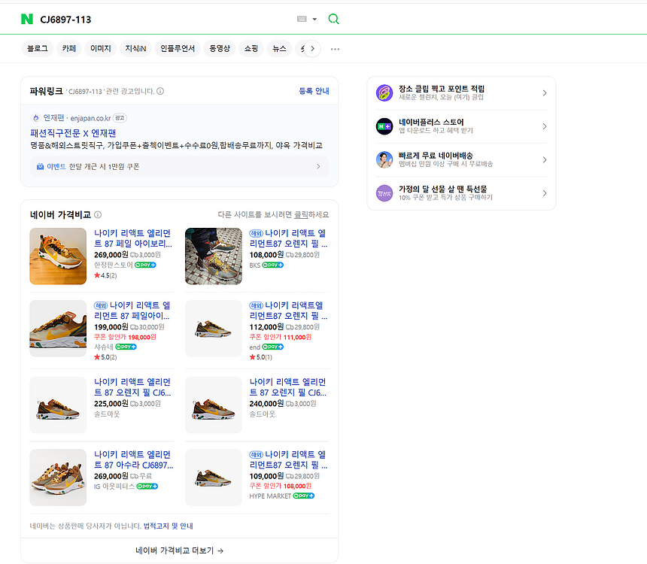This screenshot has height=564, width=647.
Task: Open the enjapan.co.kr site link
Action: pyautogui.click(x=90, y=118)
